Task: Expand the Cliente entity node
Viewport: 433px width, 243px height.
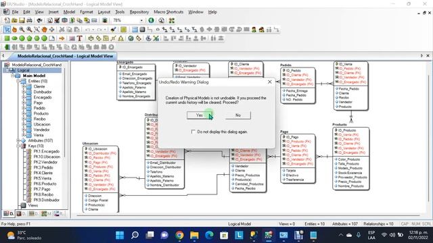Action: click(x=24, y=86)
